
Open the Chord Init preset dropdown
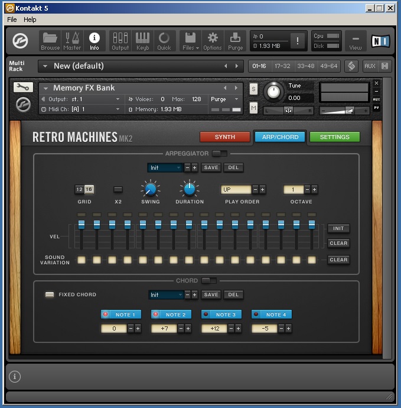point(165,295)
